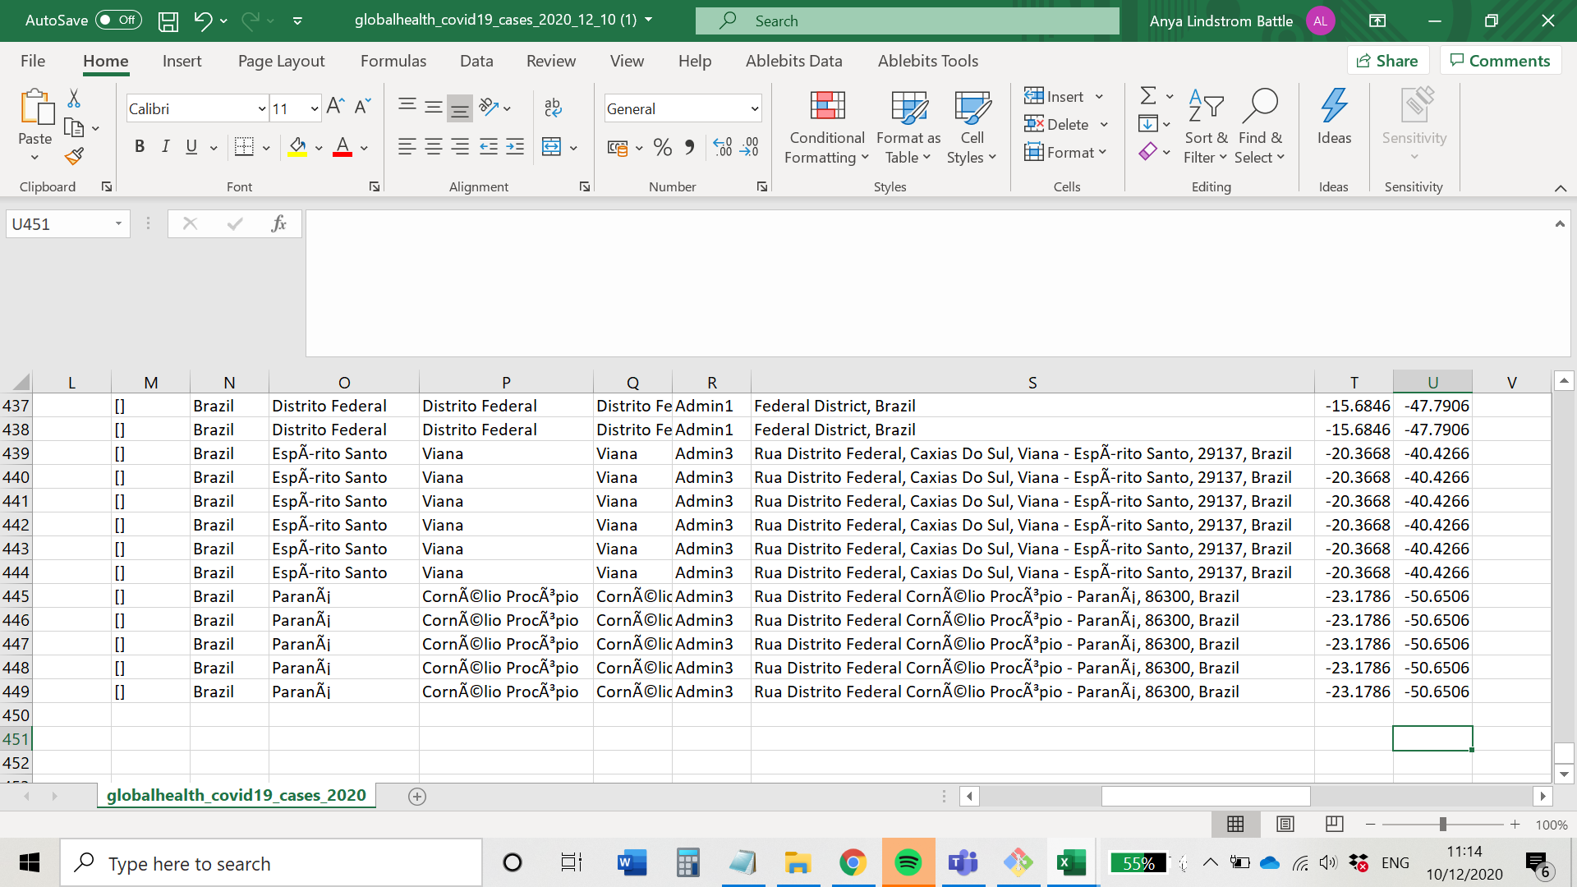The width and height of the screenshot is (1577, 887).
Task: Open the font name Calibri dropdown
Action: point(262,108)
